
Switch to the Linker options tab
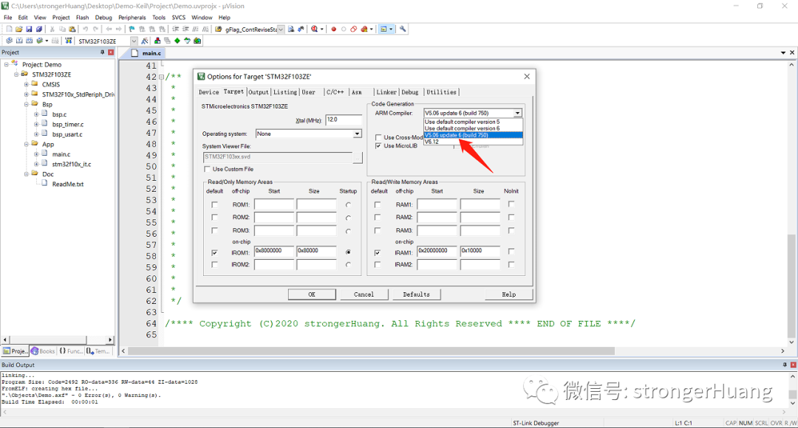(x=386, y=92)
